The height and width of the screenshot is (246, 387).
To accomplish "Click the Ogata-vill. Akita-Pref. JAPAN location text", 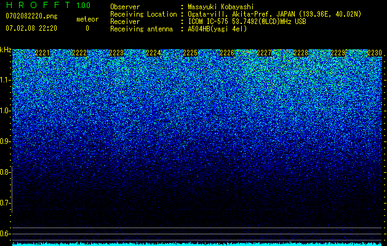I will 274,14.
